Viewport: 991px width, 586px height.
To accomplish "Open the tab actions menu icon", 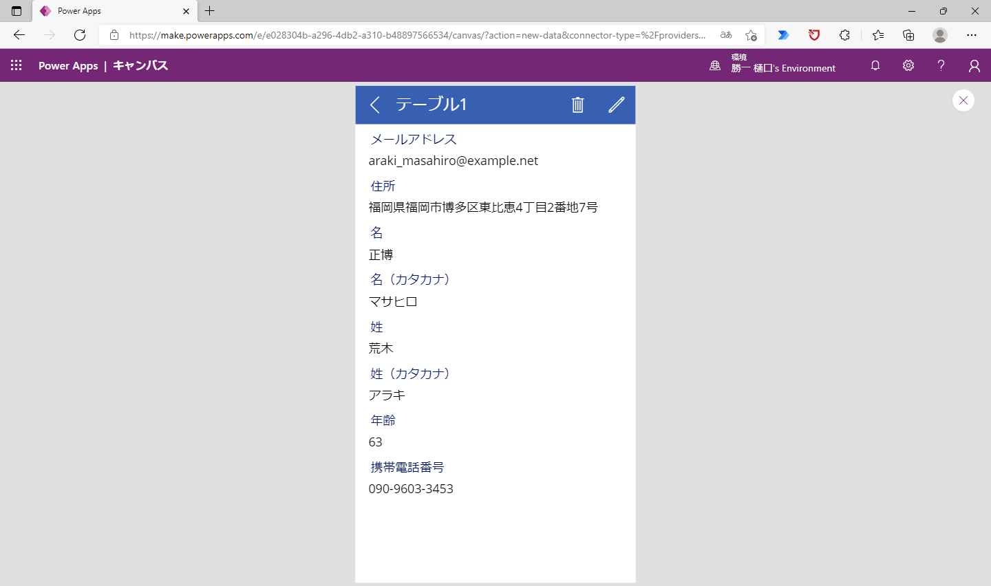I will coord(17,11).
